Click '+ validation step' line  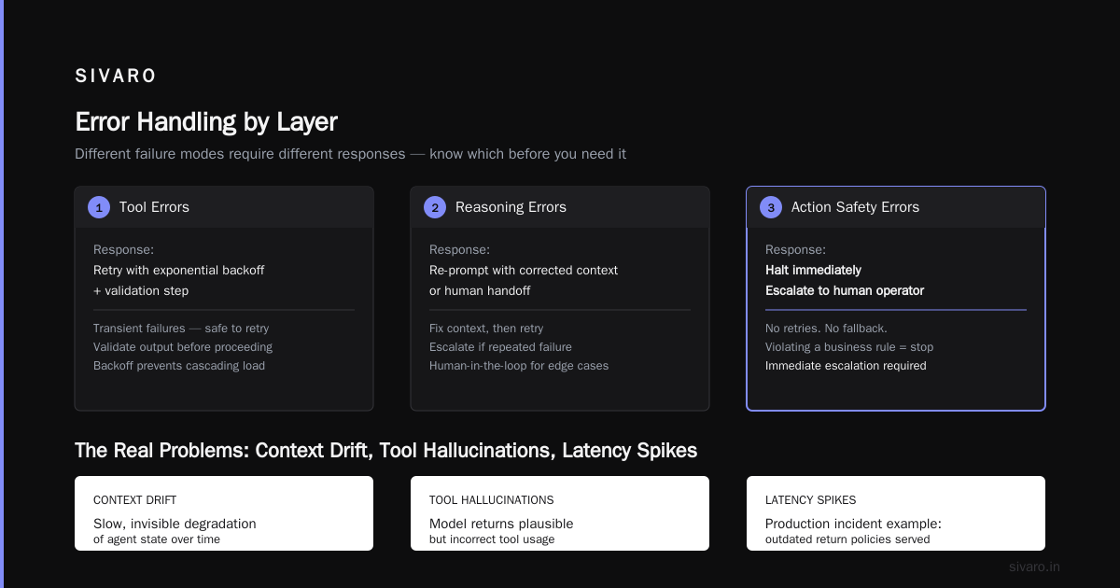coord(141,290)
